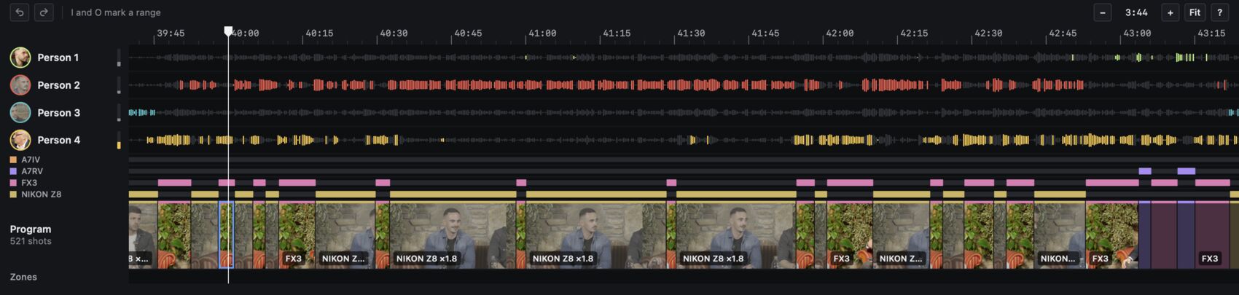The image size is (1239, 295).
Task: Click the Program track label
Action: tap(31, 229)
